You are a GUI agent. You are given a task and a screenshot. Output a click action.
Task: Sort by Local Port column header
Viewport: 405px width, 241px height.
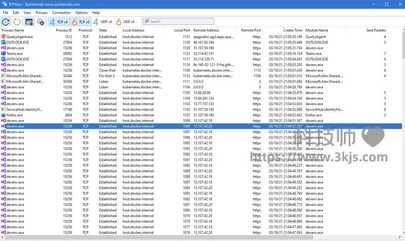point(182,30)
